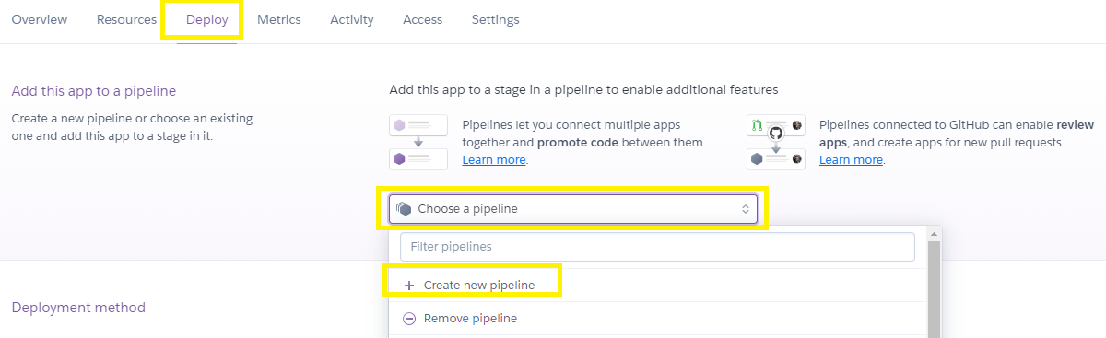Click Learn more under promote code text
Image resolution: width=1106 pixels, height=338 pixels.
pyautogui.click(x=494, y=159)
